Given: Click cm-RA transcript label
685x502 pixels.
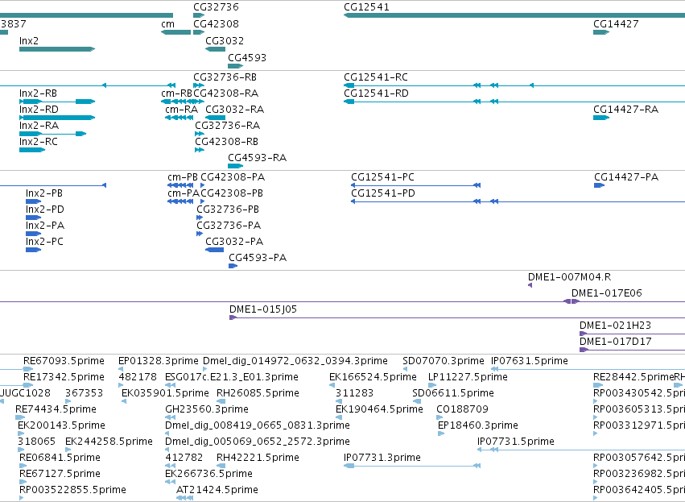Looking at the screenshot, I should point(181,110).
